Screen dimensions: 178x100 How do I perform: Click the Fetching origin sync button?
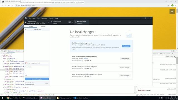(x=81, y=22)
